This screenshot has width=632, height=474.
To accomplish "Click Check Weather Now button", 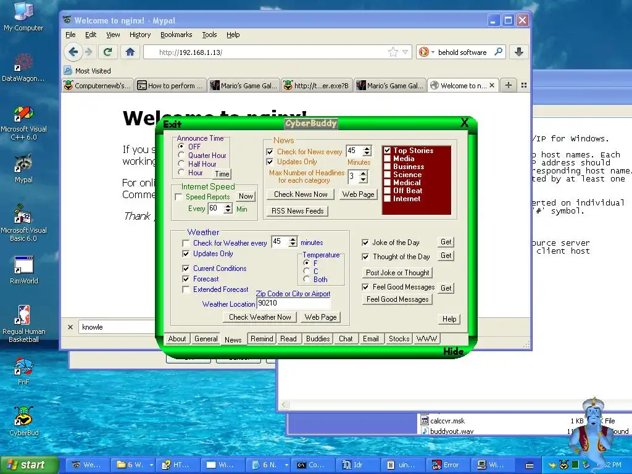I will (260, 317).
